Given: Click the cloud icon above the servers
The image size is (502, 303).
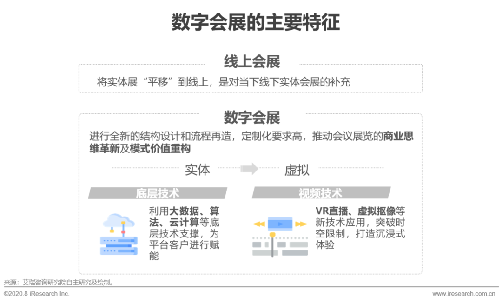Looking at the screenshot, I should click(119, 221).
